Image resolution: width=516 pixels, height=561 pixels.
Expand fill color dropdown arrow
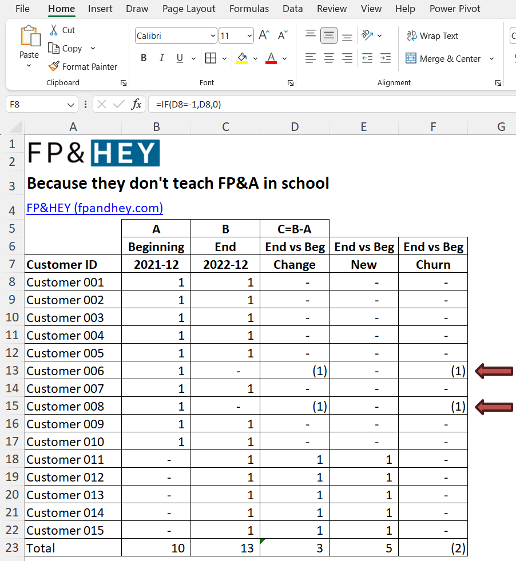pos(256,58)
